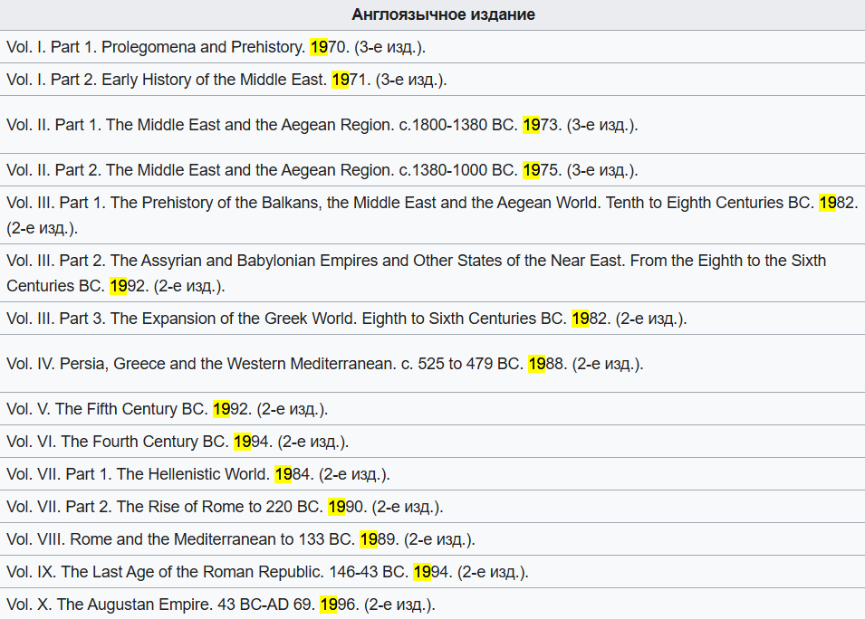Screen dimensions: 865x619
Task: Click row 'Vol. IV. Persia, Greece and the Western Mediterranean'
Action: click(433, 364)
